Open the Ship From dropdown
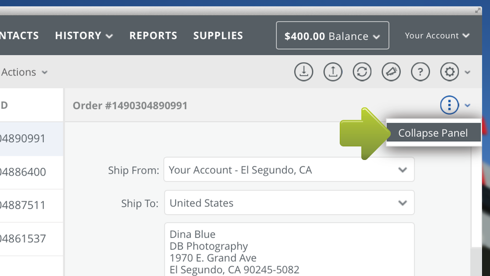The height and width of the screenshot is (276, 490). click(289, 170)
